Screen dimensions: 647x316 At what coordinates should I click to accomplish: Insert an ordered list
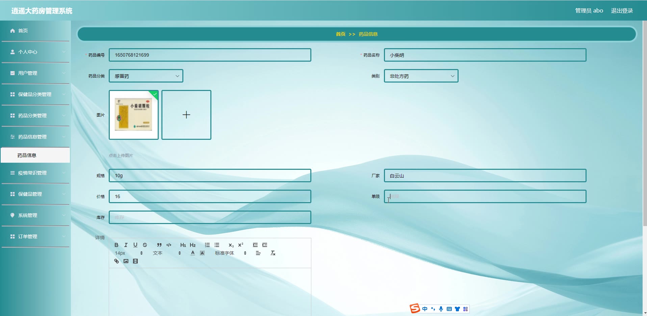pyautogui.click(x=207, y=245)
